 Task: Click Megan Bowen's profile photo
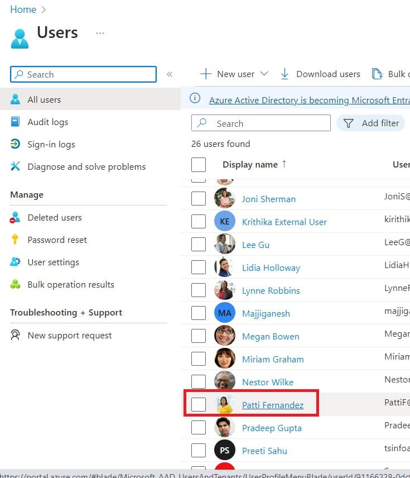(225, 336)
